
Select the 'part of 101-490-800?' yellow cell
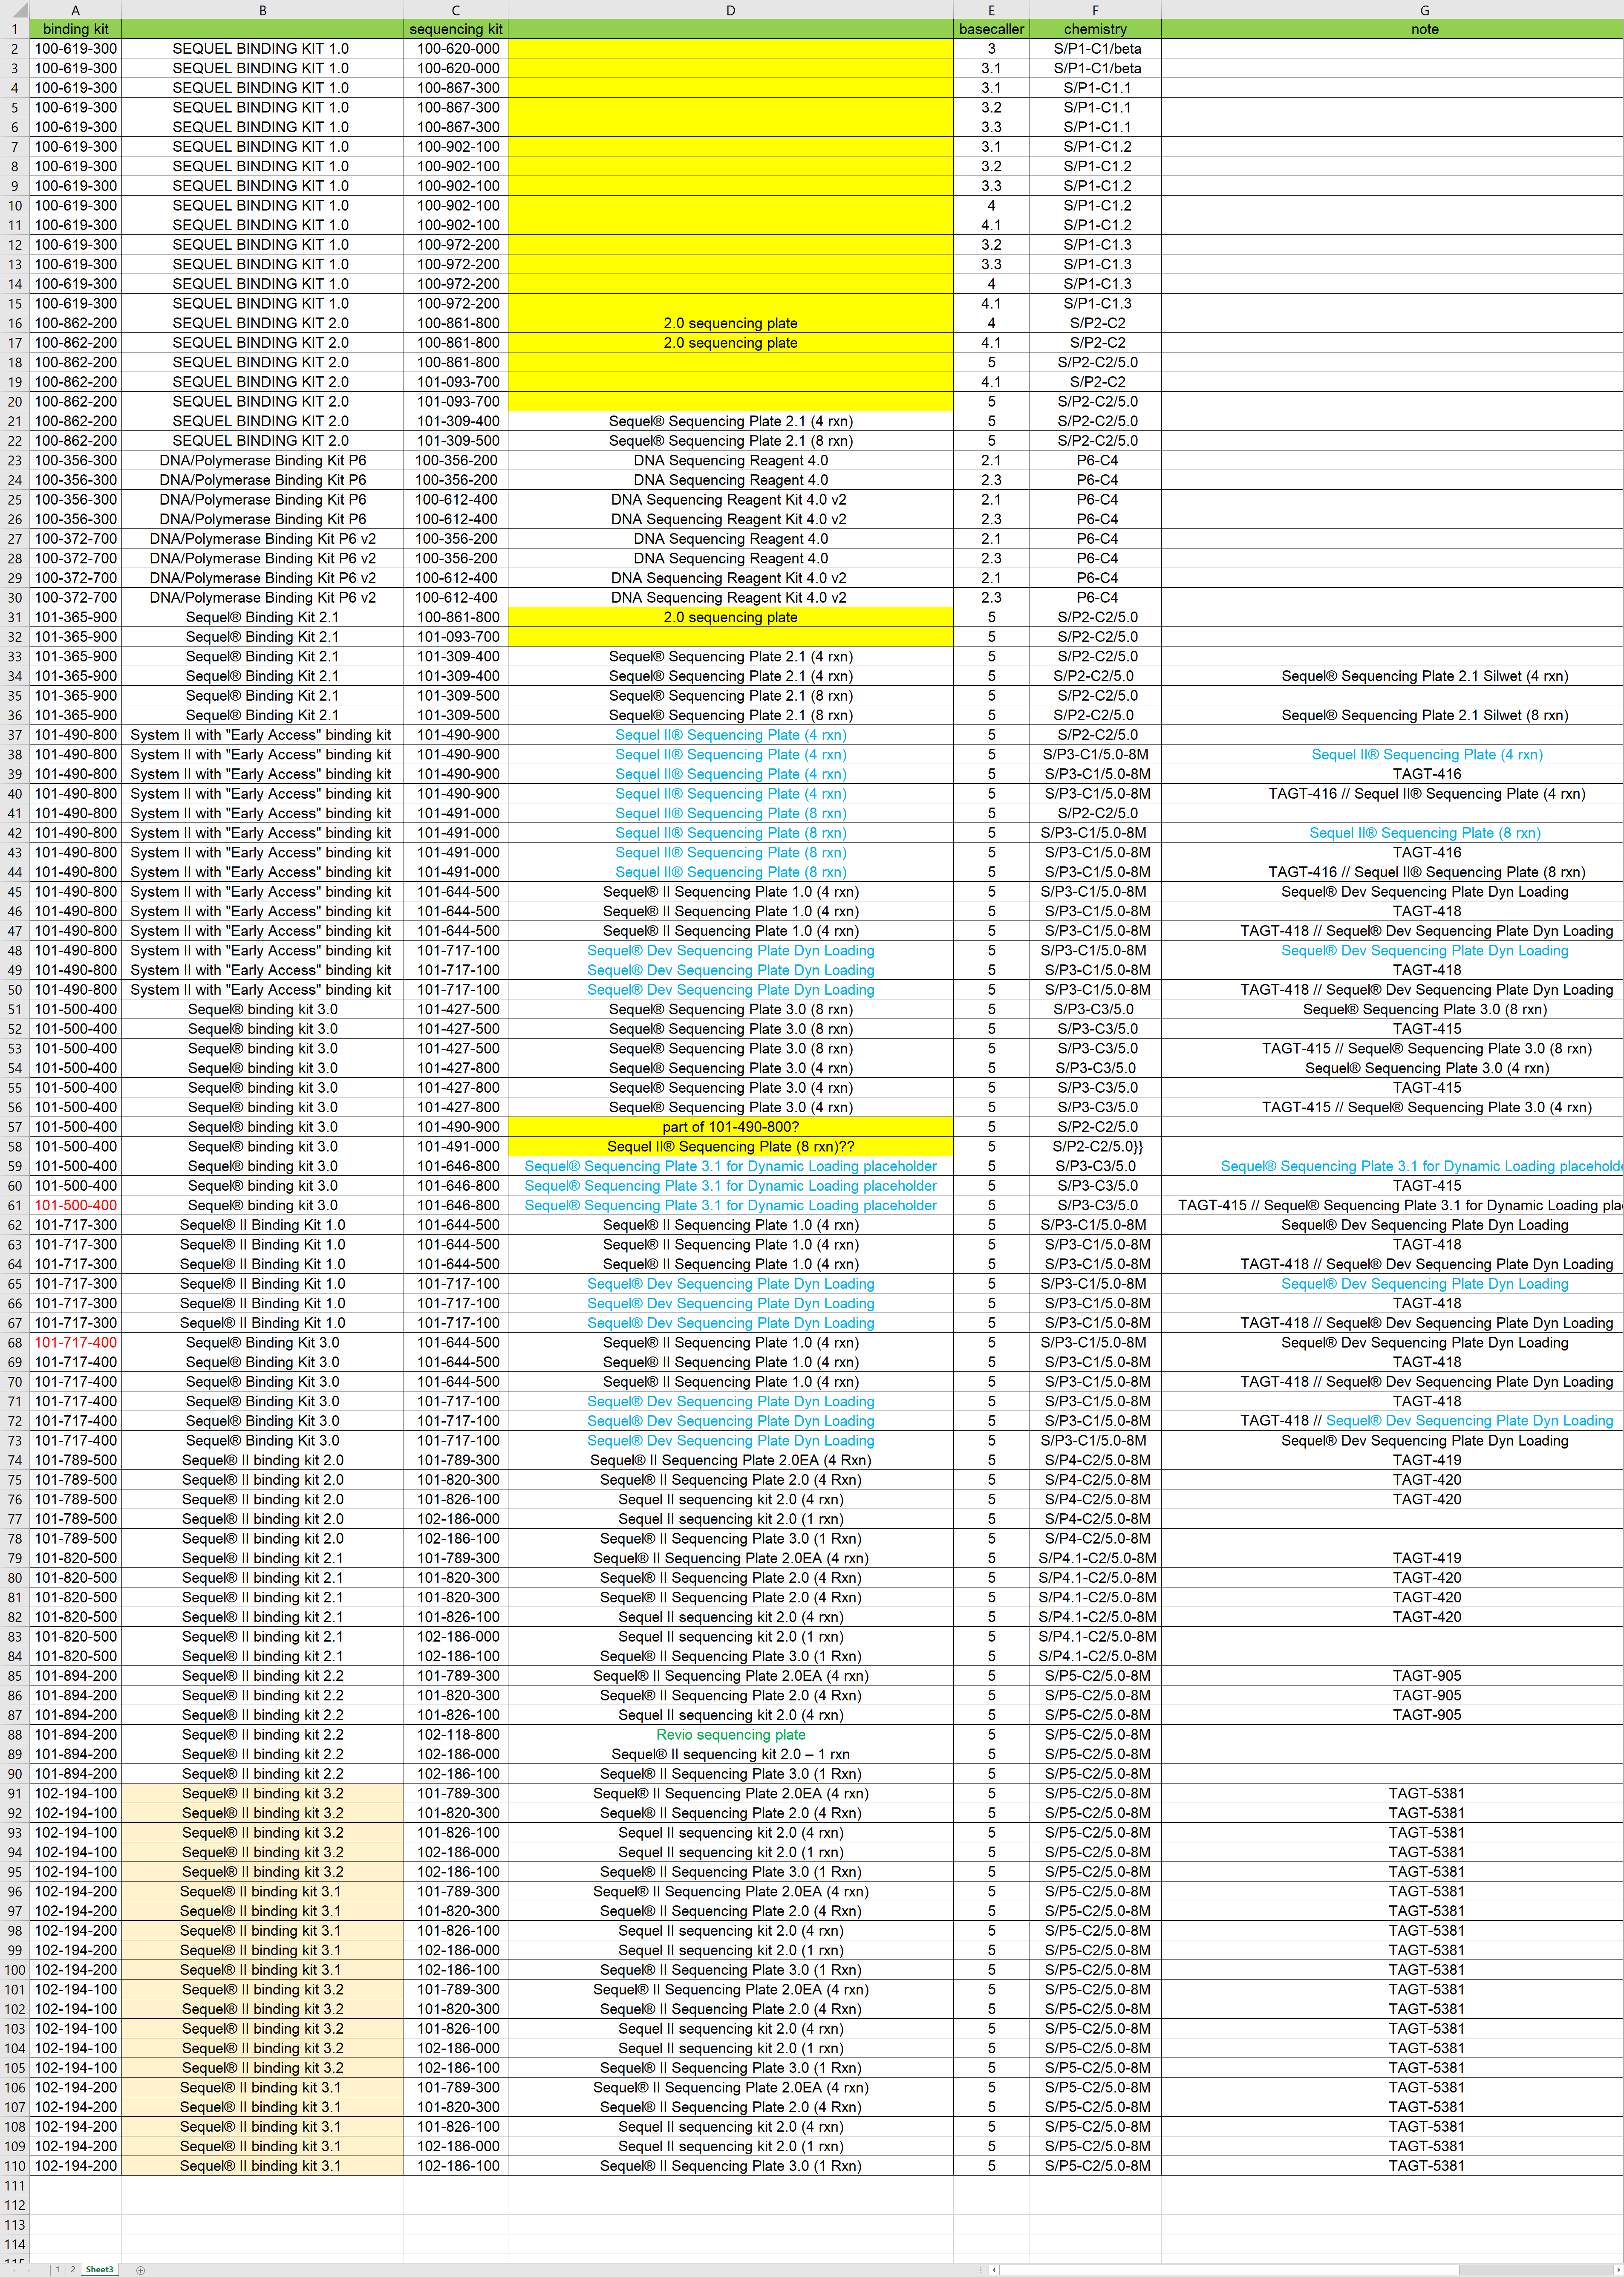point(730,1127)
